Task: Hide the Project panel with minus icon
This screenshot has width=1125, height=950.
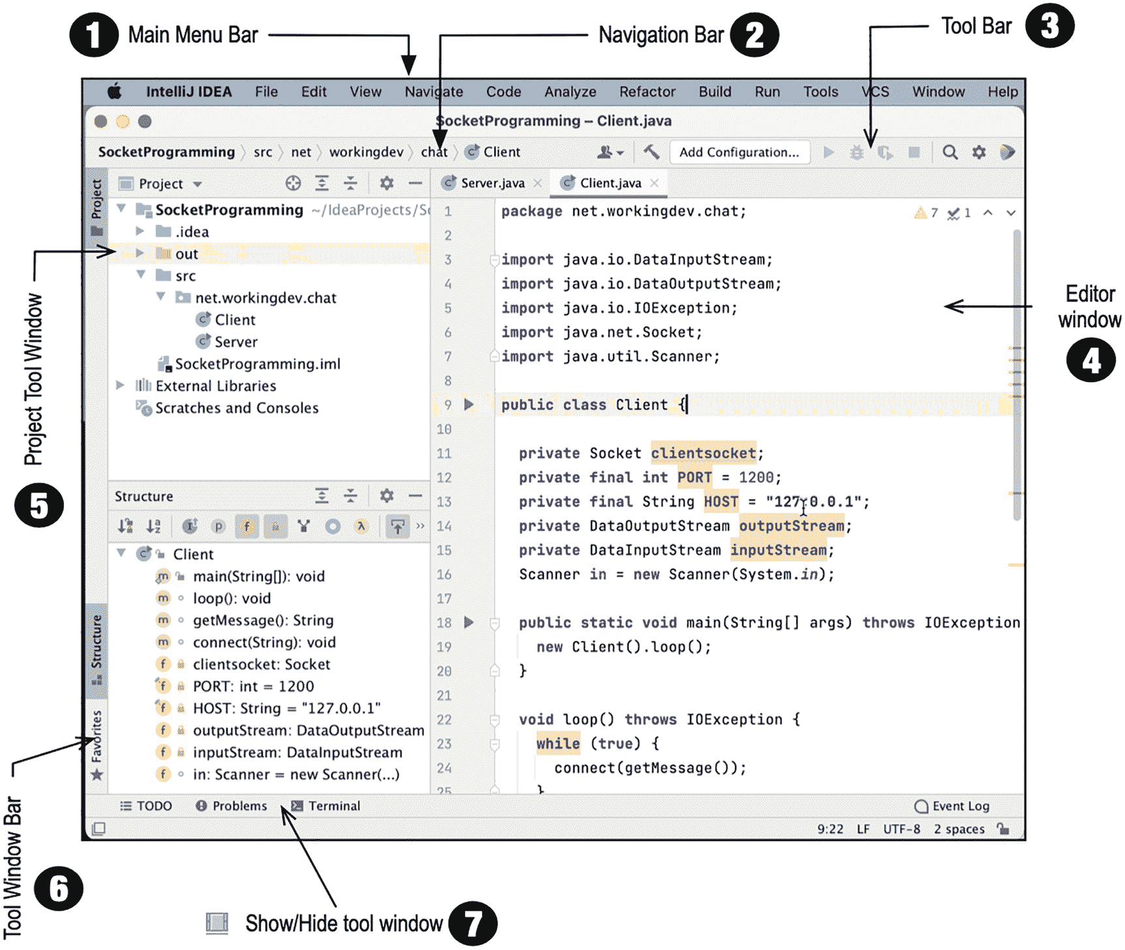Action: (x=415, y=183)
